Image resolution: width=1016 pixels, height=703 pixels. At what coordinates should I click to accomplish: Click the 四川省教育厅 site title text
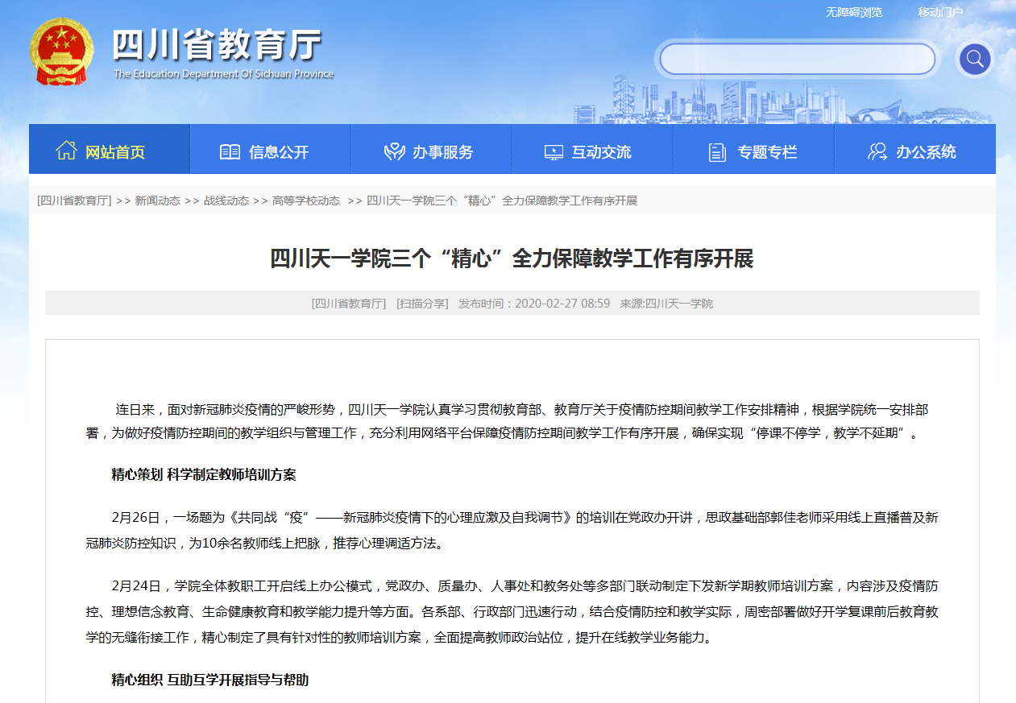point(216,44)
